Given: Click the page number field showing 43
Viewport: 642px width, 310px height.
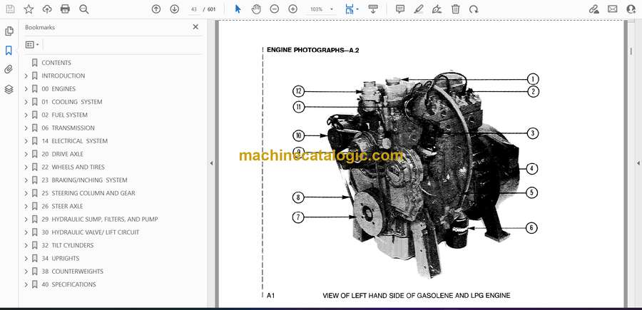Looking at the screenshot, I should [194, 9].
